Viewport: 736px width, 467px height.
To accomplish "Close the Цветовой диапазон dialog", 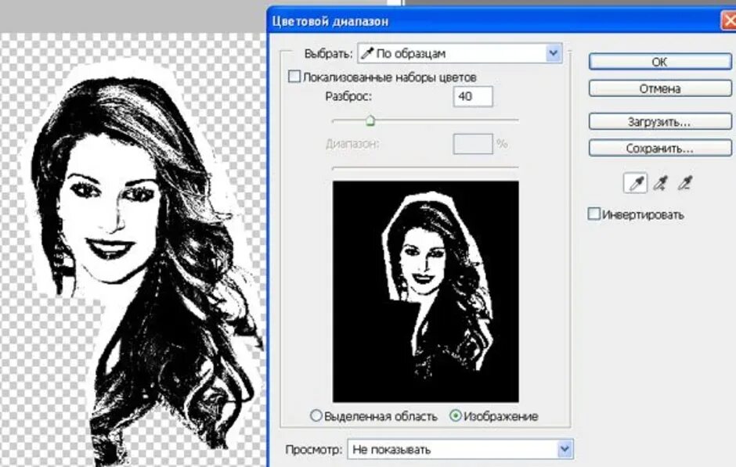I will [729, 21].
